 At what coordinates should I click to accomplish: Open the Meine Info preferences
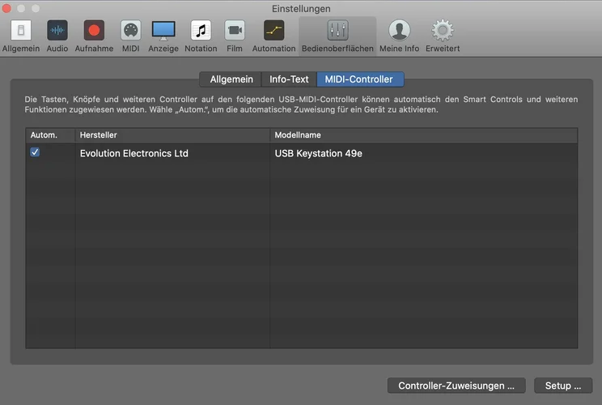coord(399,36)
